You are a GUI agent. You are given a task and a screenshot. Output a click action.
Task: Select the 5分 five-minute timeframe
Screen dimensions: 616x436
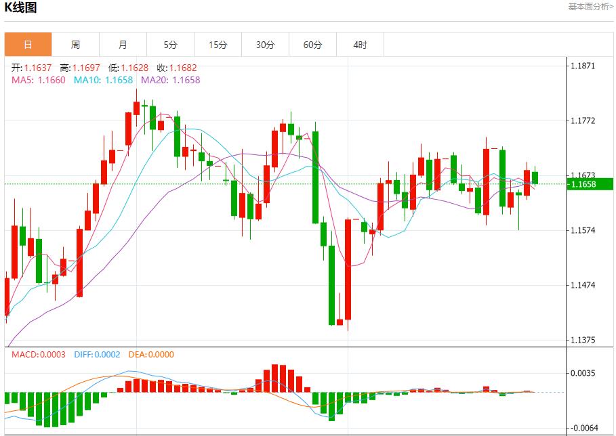pos(170,44)
